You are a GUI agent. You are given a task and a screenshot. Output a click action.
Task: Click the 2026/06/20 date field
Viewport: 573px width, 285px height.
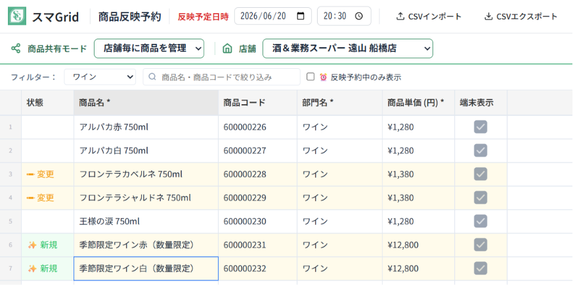pyautogui.click(x=273, y=16)
